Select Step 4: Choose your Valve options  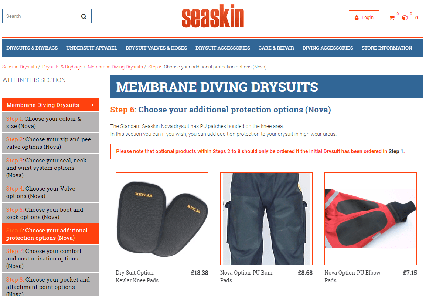[x=50, y=192]
